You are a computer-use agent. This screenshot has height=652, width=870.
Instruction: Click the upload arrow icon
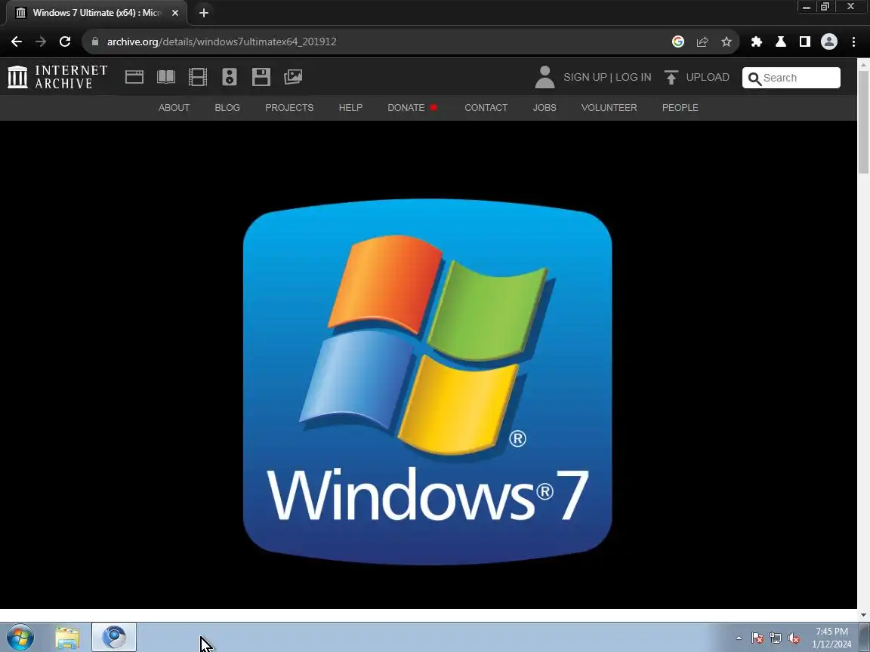[x=671, y=77]
